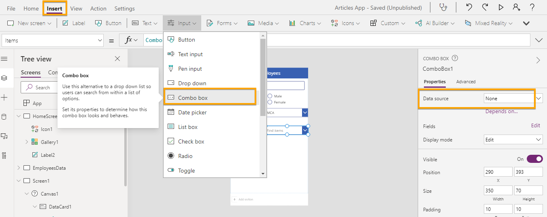Switch to the Advanced tab
The width and height of the screenshot is (547, 217).
click(x=466, y=82)
